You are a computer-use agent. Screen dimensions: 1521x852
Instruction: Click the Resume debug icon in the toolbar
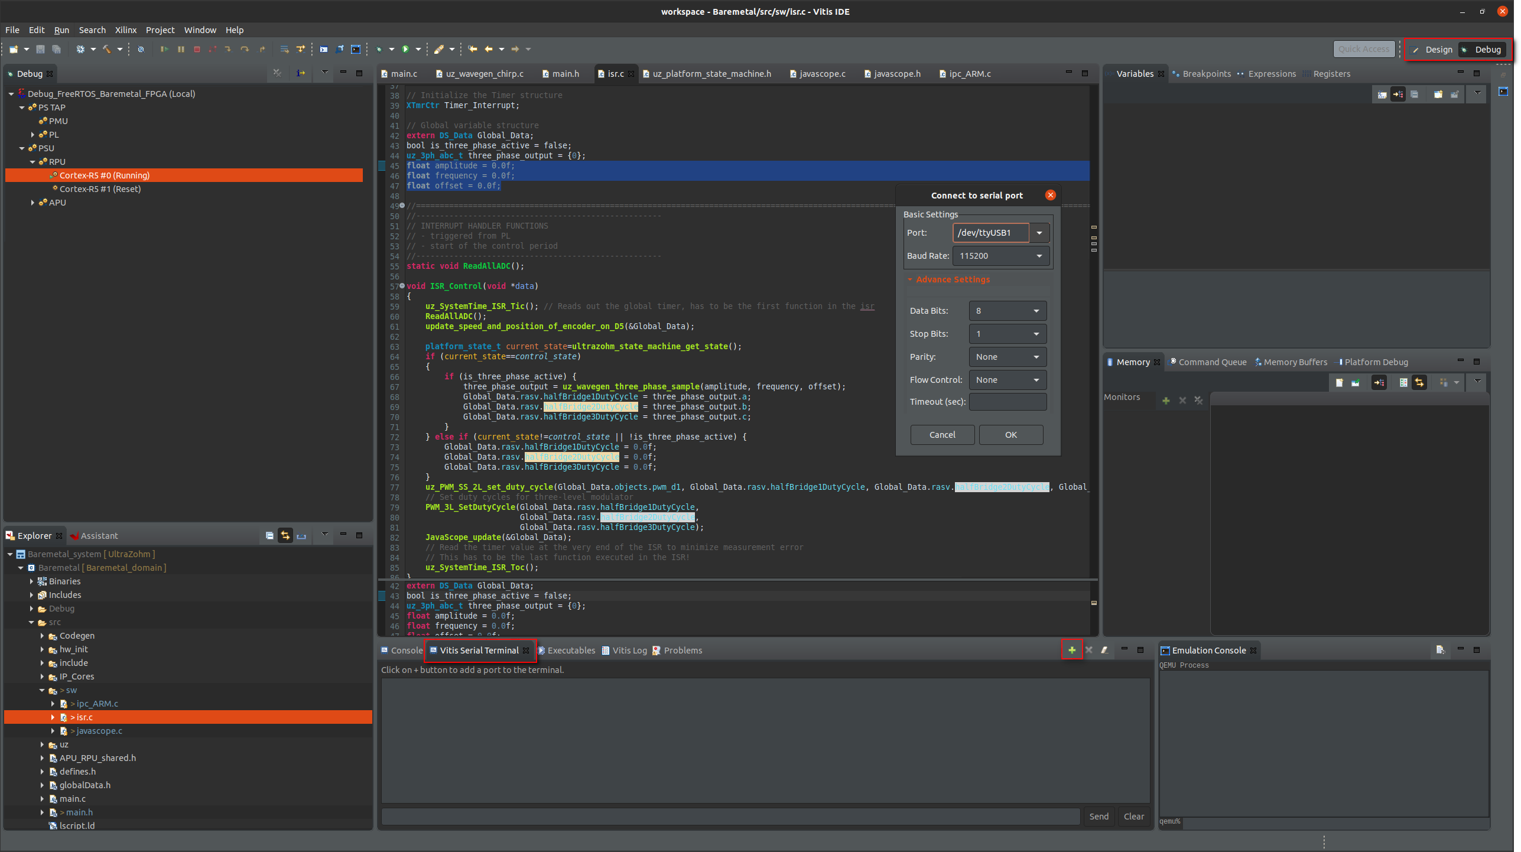pos(164,49)
